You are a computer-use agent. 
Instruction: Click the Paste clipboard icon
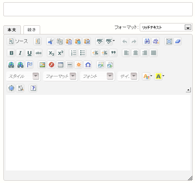pos(69,41)
